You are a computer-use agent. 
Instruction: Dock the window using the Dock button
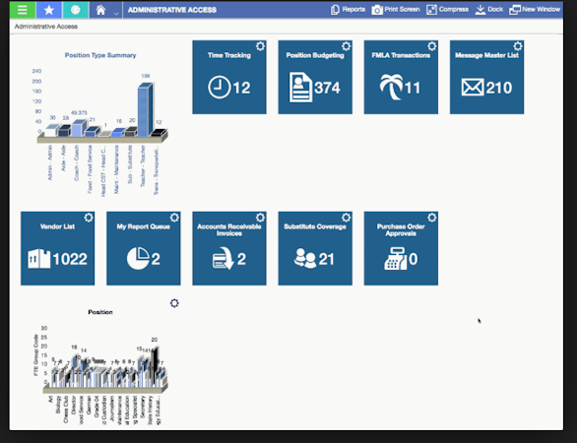click(x=489, y=10)
